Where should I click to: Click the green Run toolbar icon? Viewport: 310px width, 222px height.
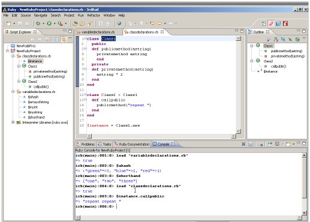49,23
